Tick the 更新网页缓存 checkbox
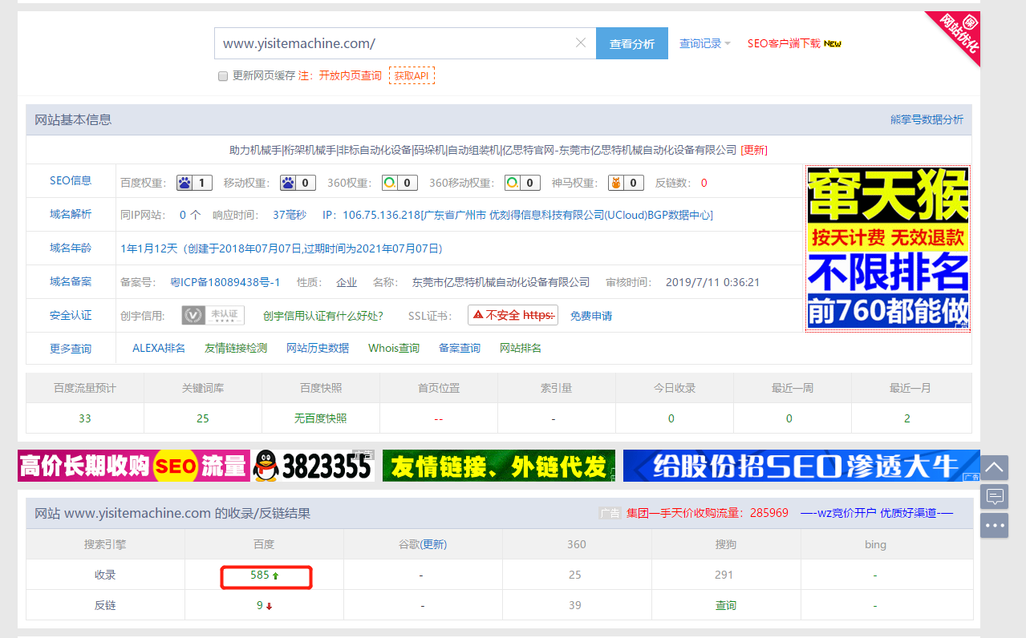 click(x=223, y=76)
